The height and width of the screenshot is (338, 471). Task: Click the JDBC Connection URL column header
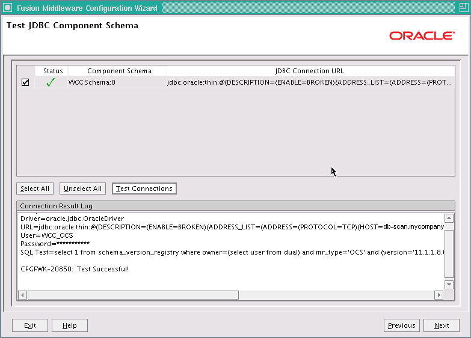(x=311, y=71)
